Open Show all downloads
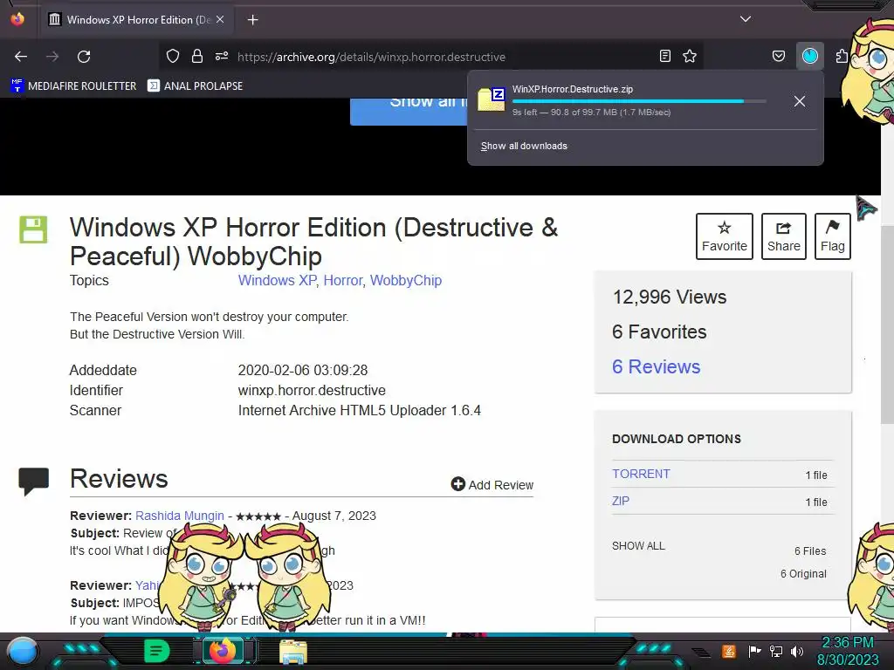 [x=524, y=146]
